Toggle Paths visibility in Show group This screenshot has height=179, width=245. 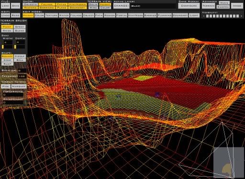pos(61,4)
